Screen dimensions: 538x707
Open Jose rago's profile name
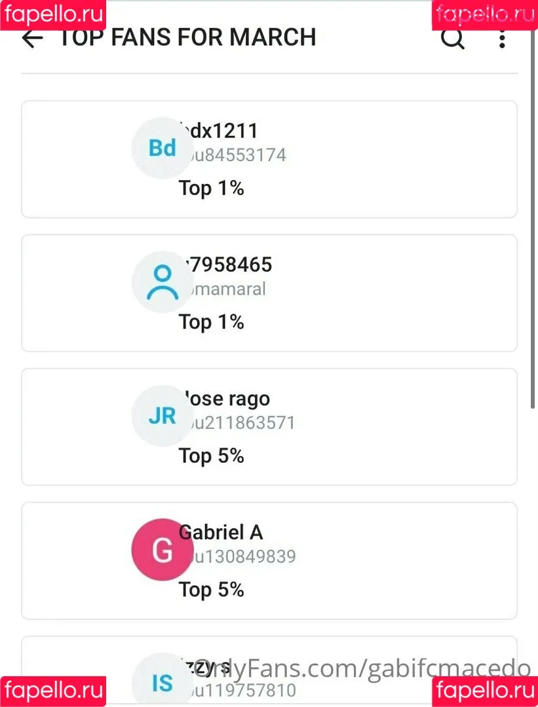[225, 399]
